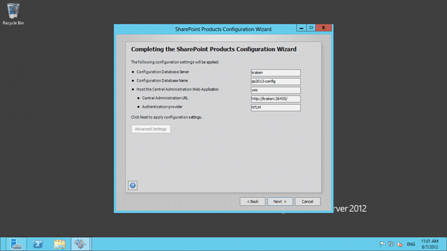Go Back to previous wizard page
Image resolution: width=447 pixels, height=251 pixels.
252,201
